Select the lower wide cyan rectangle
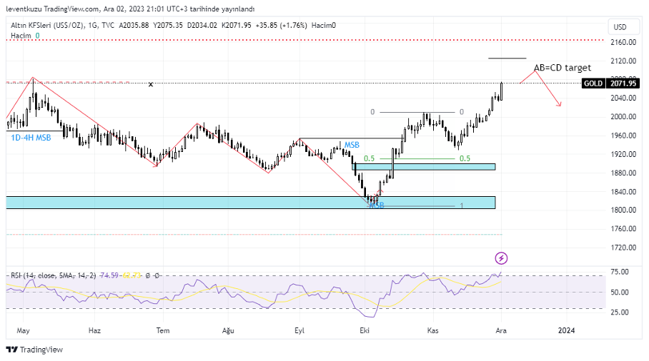Image resolution: width=649 pixels, height=361 pixels. click(x=250, y=203)
